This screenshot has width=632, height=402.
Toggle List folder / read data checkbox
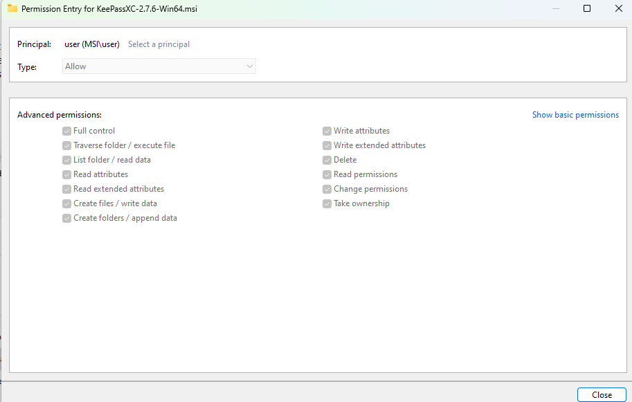pos(66,160)
